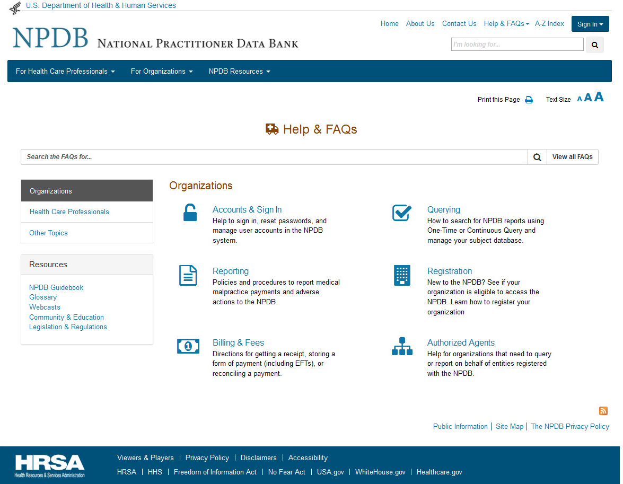Open the orange RSS feed icon

(x=603, y=411)
